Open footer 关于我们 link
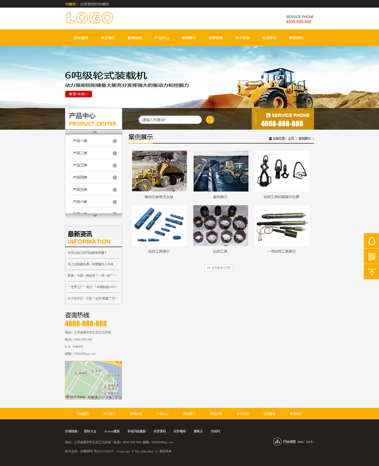The height and width of the screenshot is (466, 379). (109, 413)
